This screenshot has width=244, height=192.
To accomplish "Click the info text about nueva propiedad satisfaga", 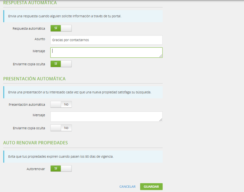I will pos(80,92).
